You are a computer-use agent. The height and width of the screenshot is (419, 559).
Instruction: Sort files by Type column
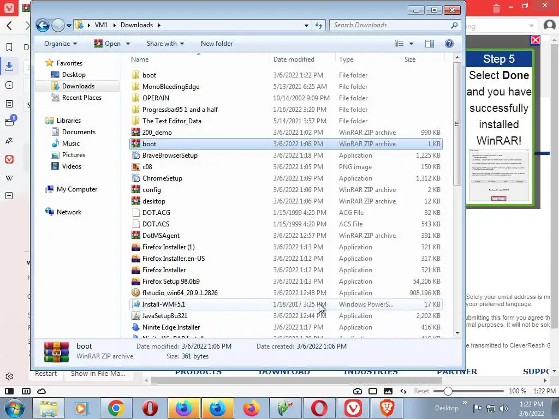tap(368, 59)
